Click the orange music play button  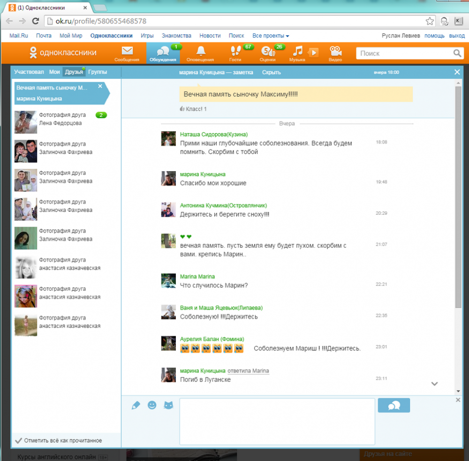[313, 53]
